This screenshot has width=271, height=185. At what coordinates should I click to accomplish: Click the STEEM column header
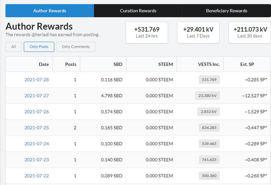pos(152,64)
